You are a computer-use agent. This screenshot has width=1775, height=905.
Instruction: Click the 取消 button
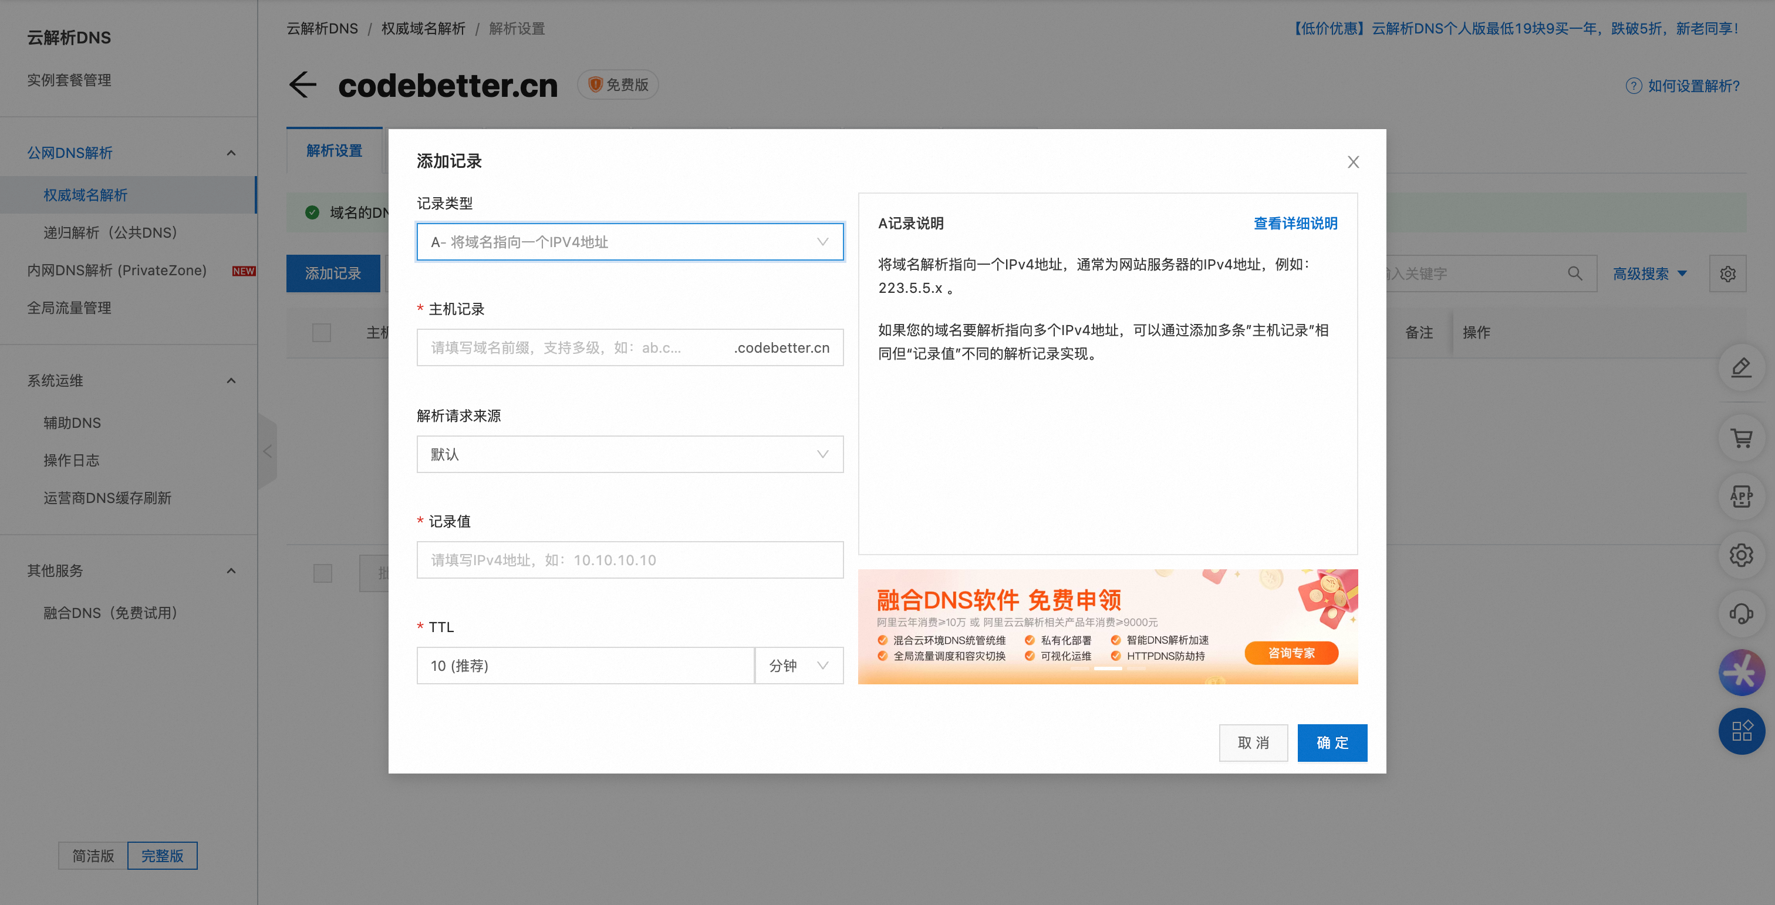(1253, 742)
